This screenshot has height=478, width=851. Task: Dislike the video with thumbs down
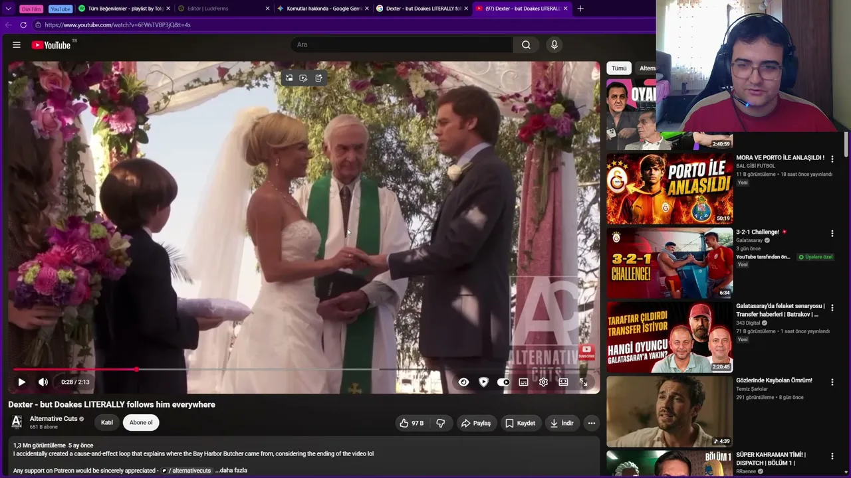[440, 423]
